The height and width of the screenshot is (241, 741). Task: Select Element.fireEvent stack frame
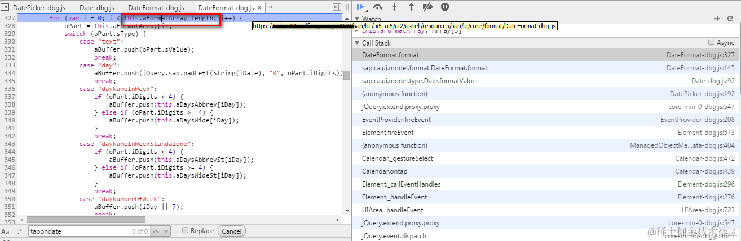pyautogui.click(x=546, y=133)
